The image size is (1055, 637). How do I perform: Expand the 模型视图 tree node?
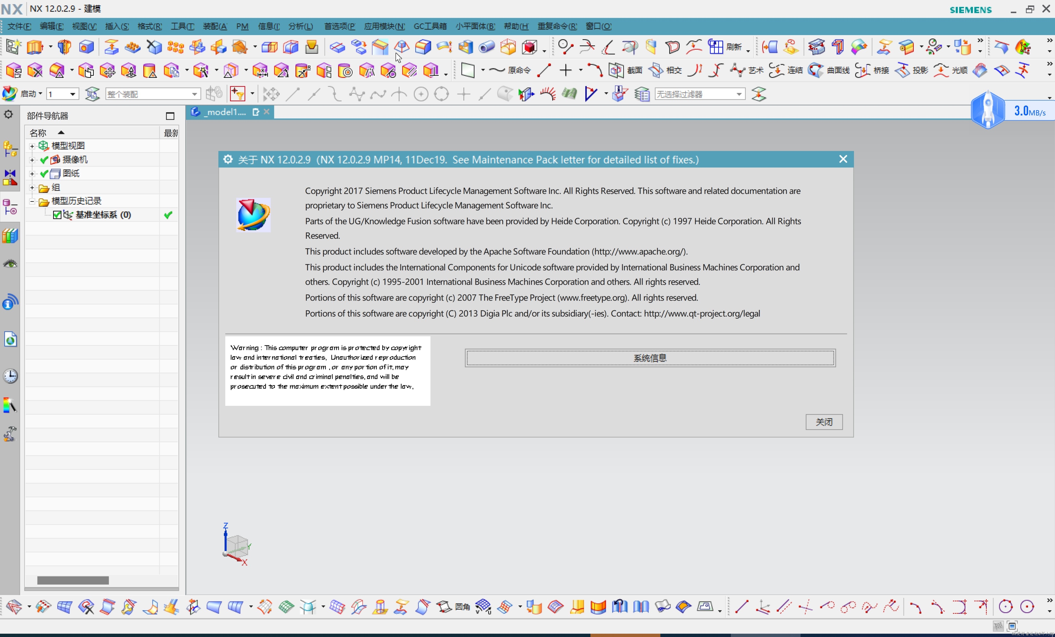[x=32, y=146]
